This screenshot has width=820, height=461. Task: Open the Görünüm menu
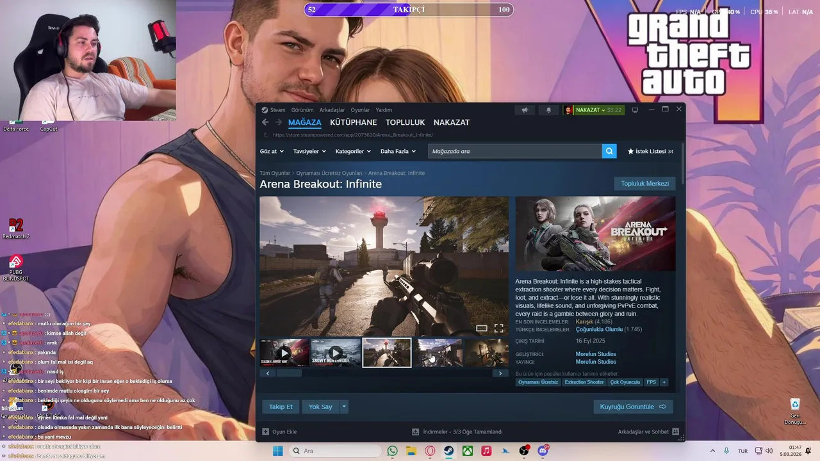pyautogui.click(x=302, y=110)
